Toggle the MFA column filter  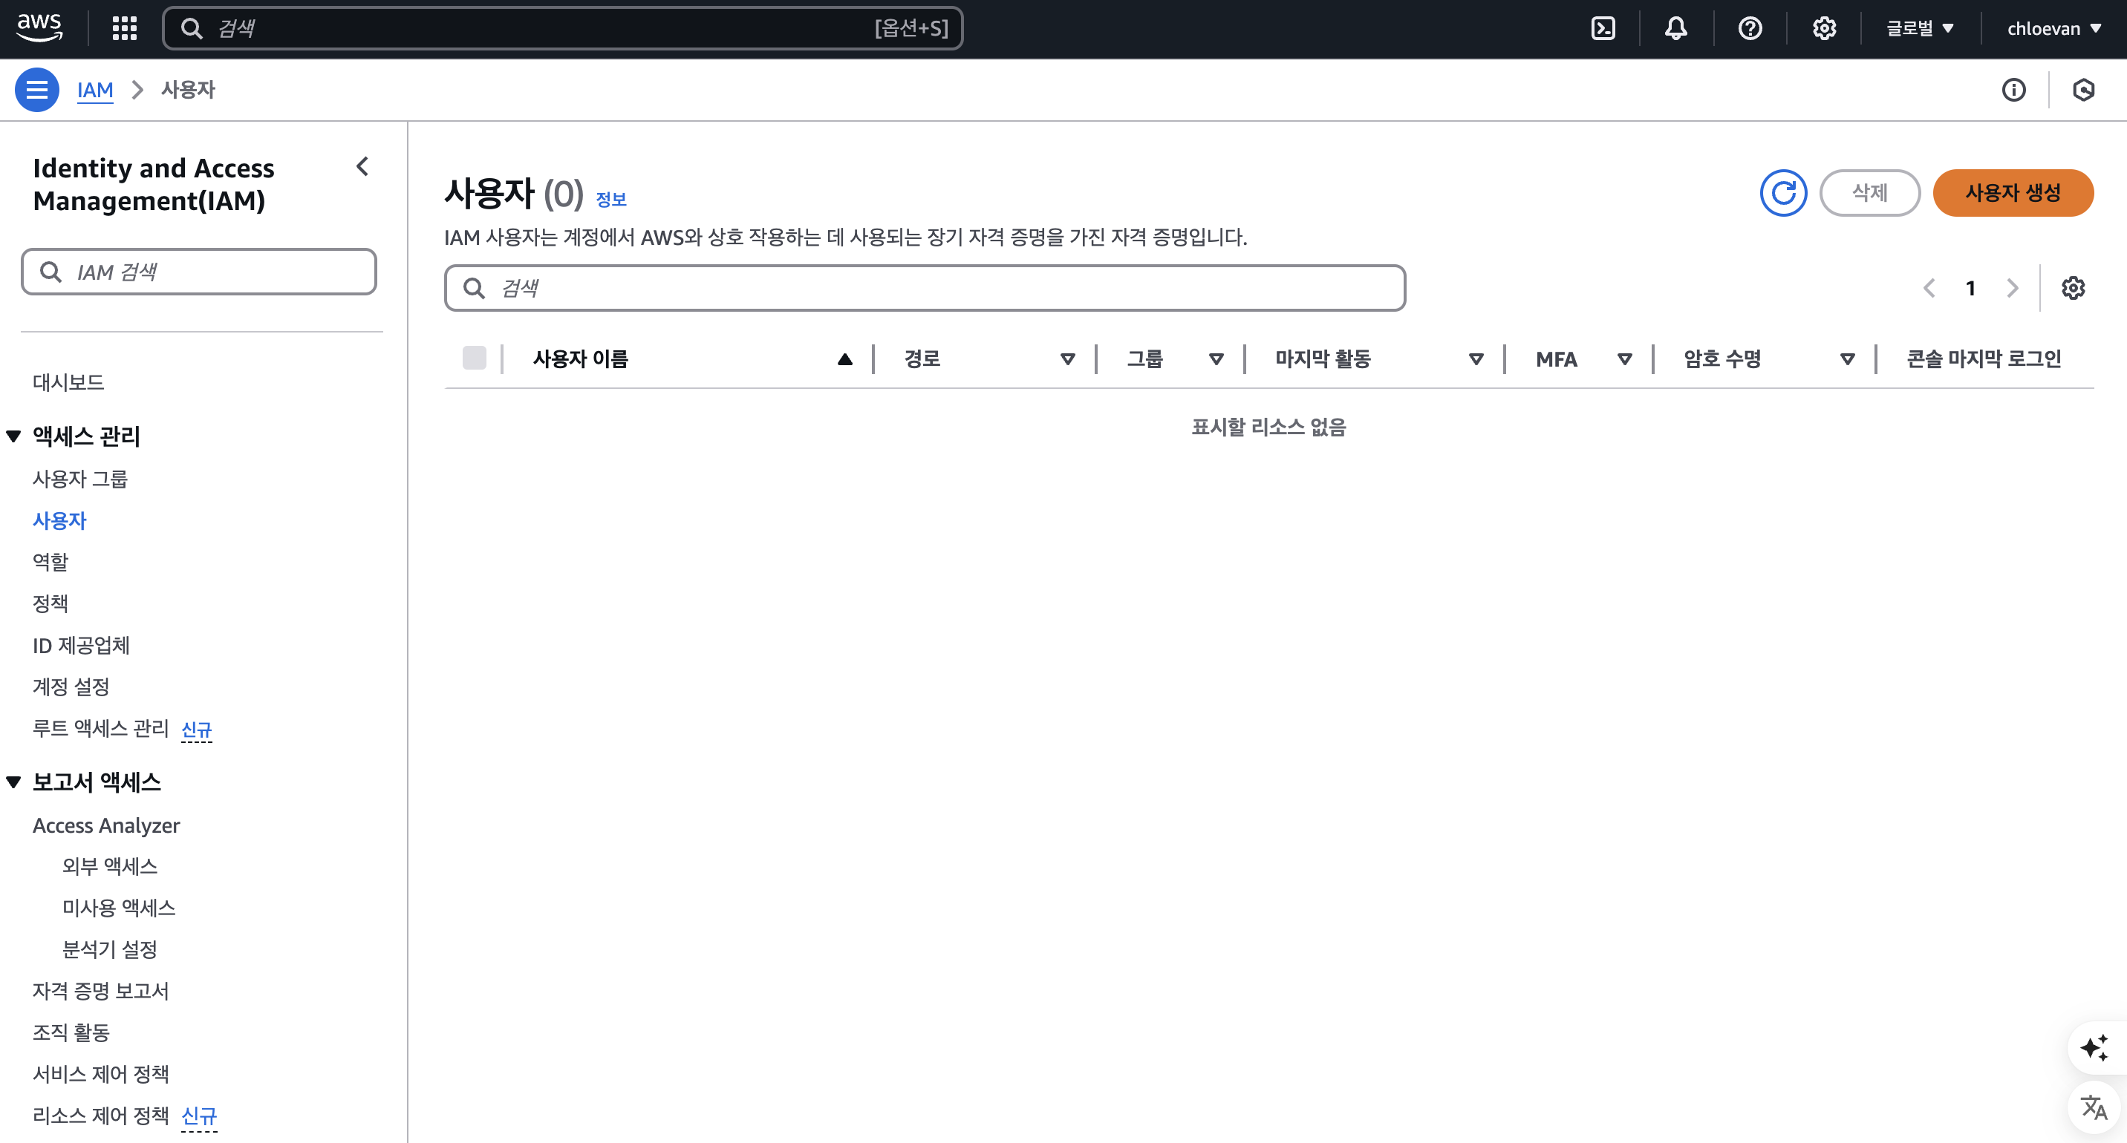point(1624,358)
